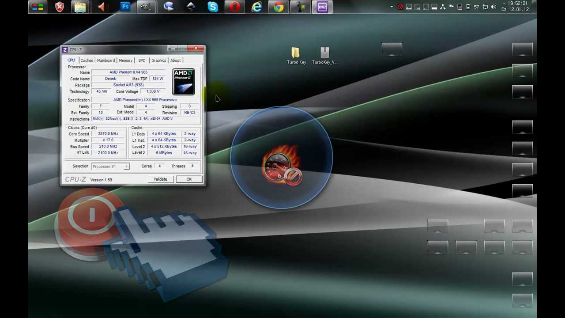
Task: Click the CPU-Z title bar icon
Action: coord(65,49)
